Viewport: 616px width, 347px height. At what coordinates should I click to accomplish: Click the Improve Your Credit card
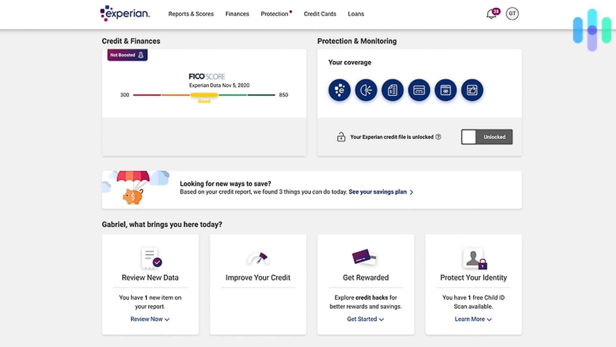click(x=258, y=284)
